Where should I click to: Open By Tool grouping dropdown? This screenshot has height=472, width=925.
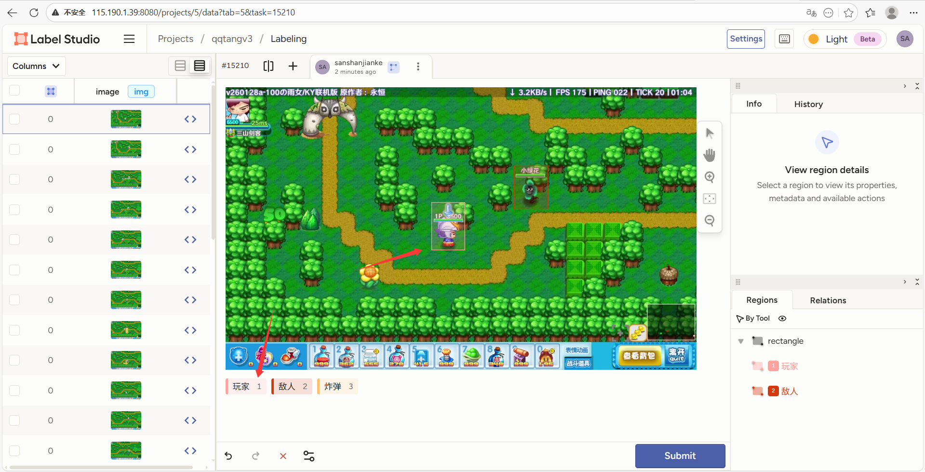(x=753, y=318)
